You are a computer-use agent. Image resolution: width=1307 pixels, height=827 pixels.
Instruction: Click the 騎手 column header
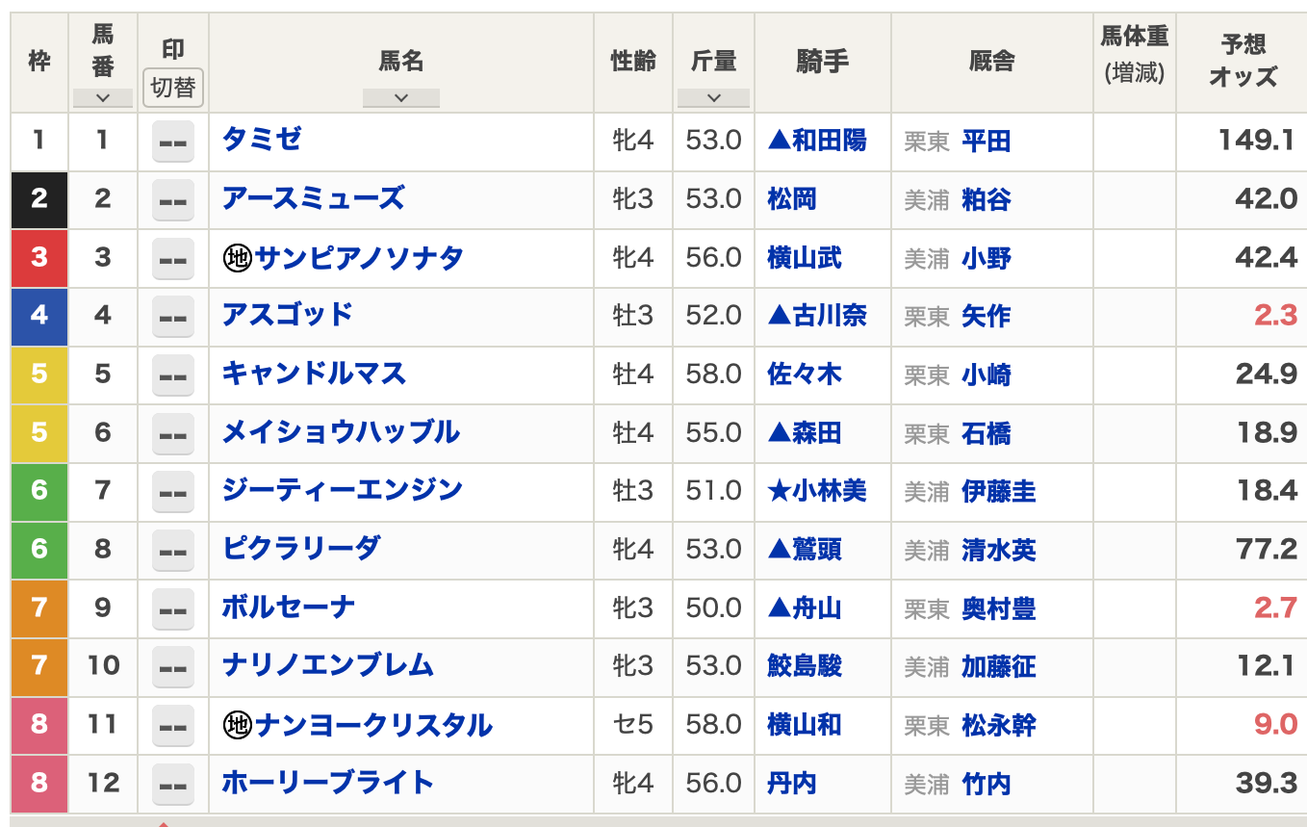(x=822, y=62)
